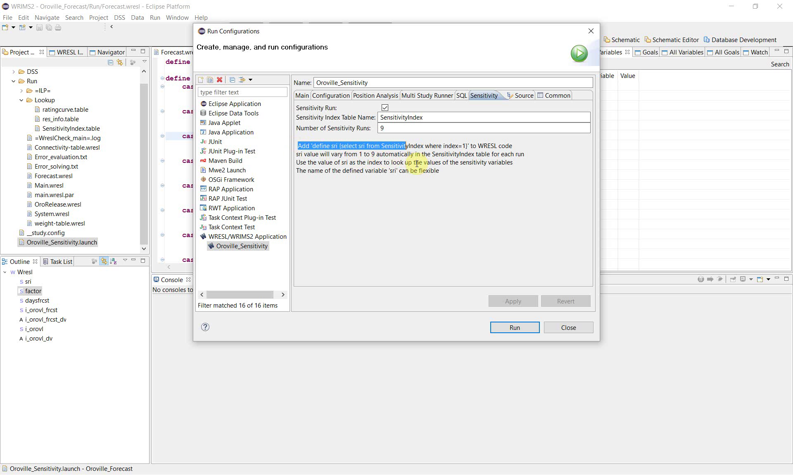This screenshot has height=475, width=793.
Task: Open the Task List tab
Action: click(x=57, y=262)
